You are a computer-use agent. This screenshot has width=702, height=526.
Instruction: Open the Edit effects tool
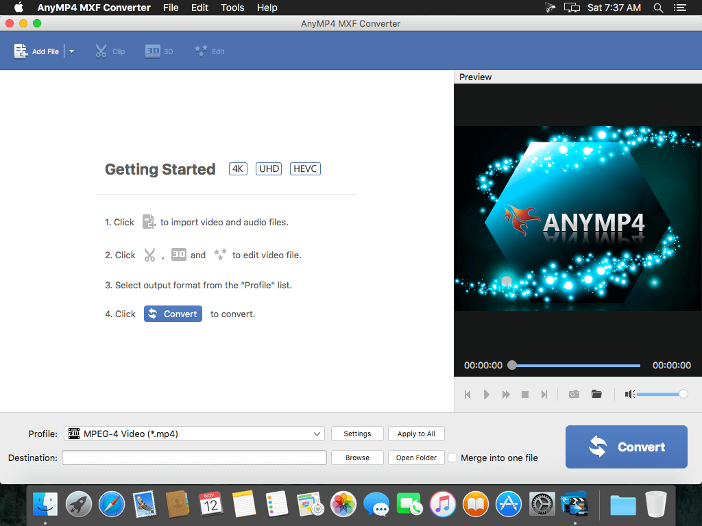tap(210, 51)
